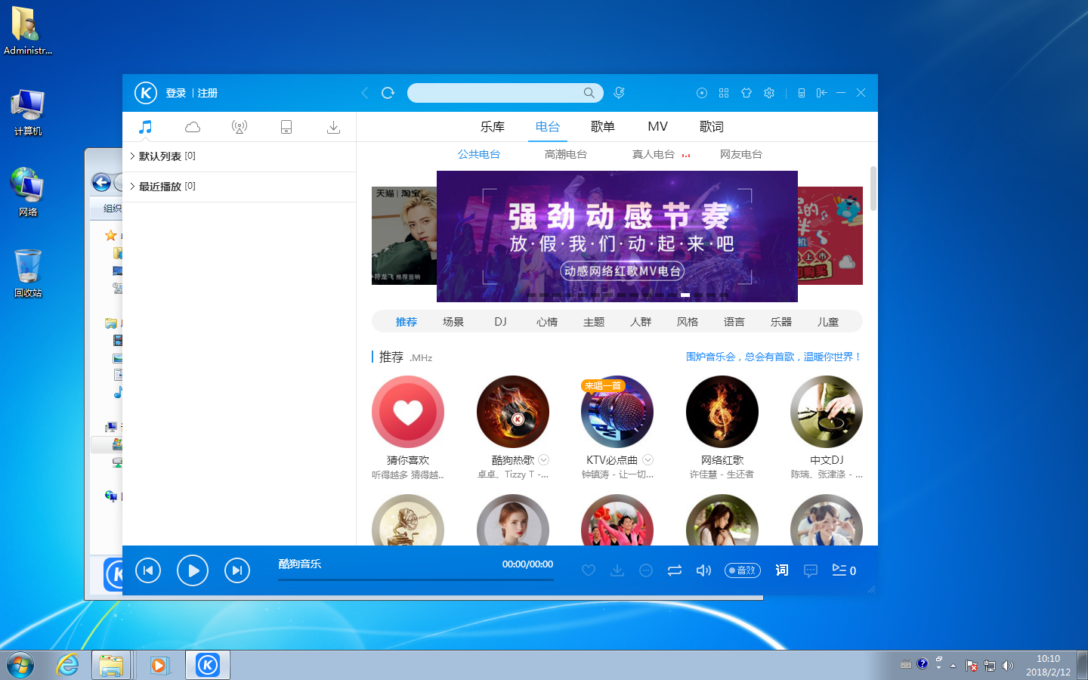Viewport: 1088px width, 680px height.
Task: Click 登录 login link
Action: point(176,93)
